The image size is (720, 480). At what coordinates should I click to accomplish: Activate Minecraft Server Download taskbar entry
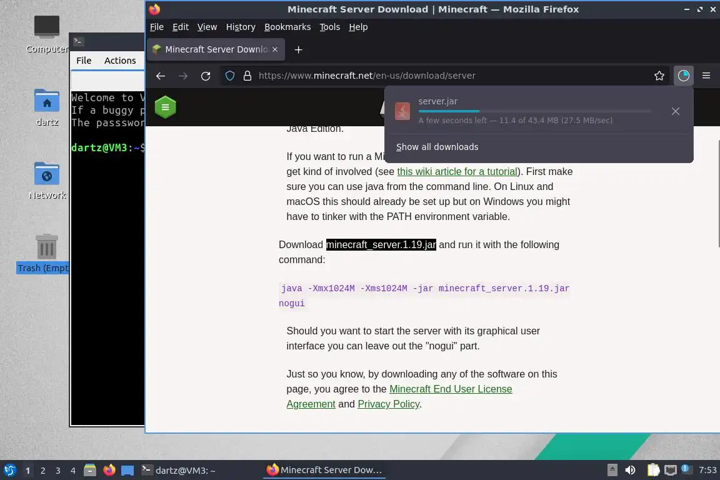tap(324, 471)
